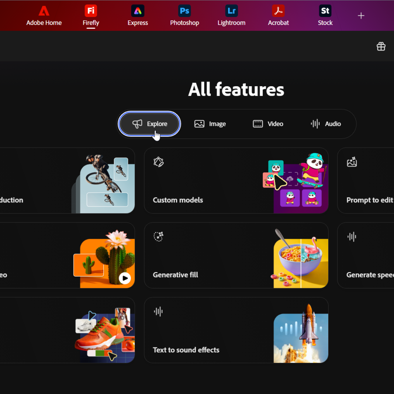Click the Express app icon

click(x=138, y=15)
